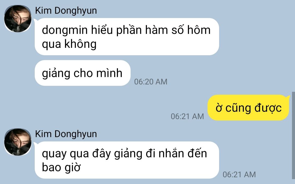Click the word "dongmin" in the first message

(x=65, y=31)
